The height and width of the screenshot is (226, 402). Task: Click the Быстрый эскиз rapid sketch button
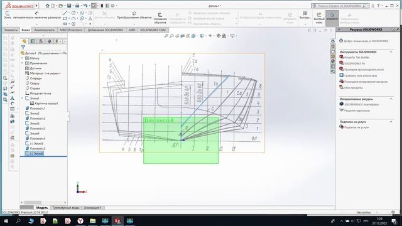coord(319,18)
